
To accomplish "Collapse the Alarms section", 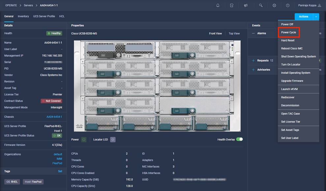I will tap(253, 33).
